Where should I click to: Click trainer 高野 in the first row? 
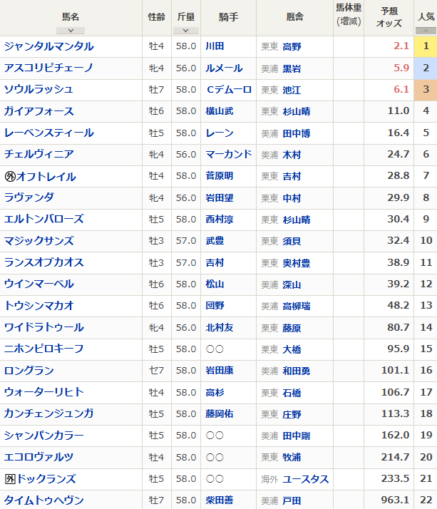point(292,46)
